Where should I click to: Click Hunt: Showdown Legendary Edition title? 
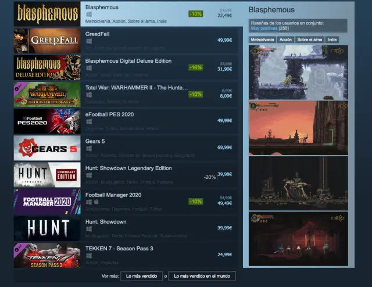[128, 168]
